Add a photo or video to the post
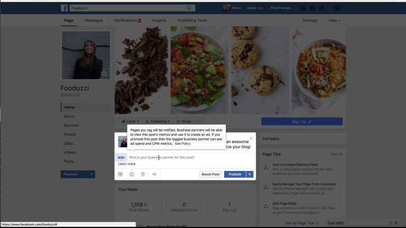Screen dimensions: 406x228 click(121, 174)
